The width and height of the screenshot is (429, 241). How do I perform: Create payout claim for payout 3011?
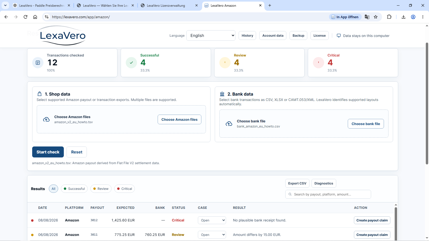[x=372, y=235]
